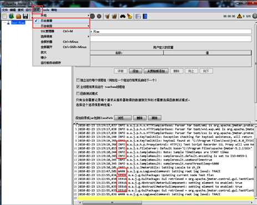
Task: Click the Clear All double broom icon
Action: coord(114,16)
